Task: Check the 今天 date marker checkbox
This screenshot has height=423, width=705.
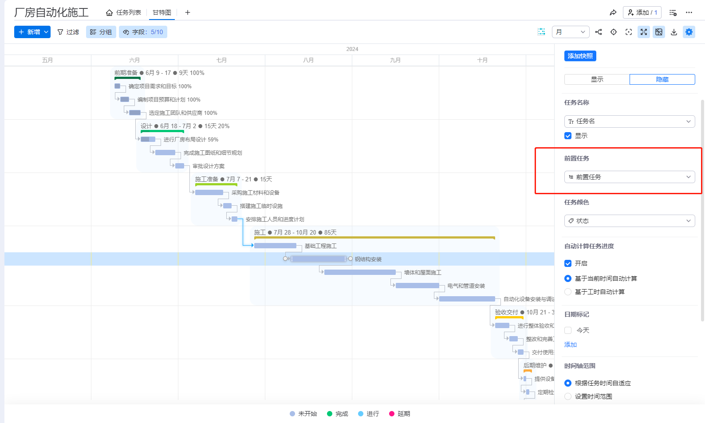Action: [x=568, y=330]
